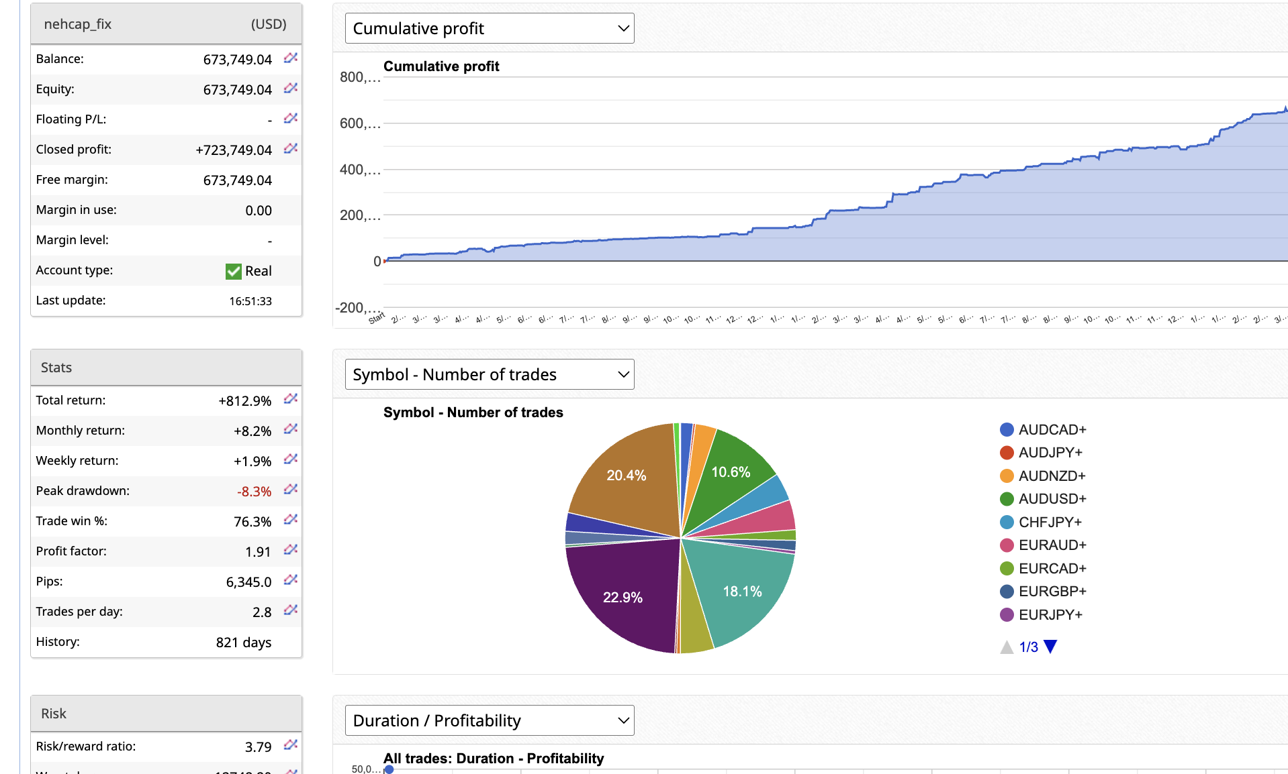
Task: Click the chart icon beside Peak drawdown
Action: (290, 490)
